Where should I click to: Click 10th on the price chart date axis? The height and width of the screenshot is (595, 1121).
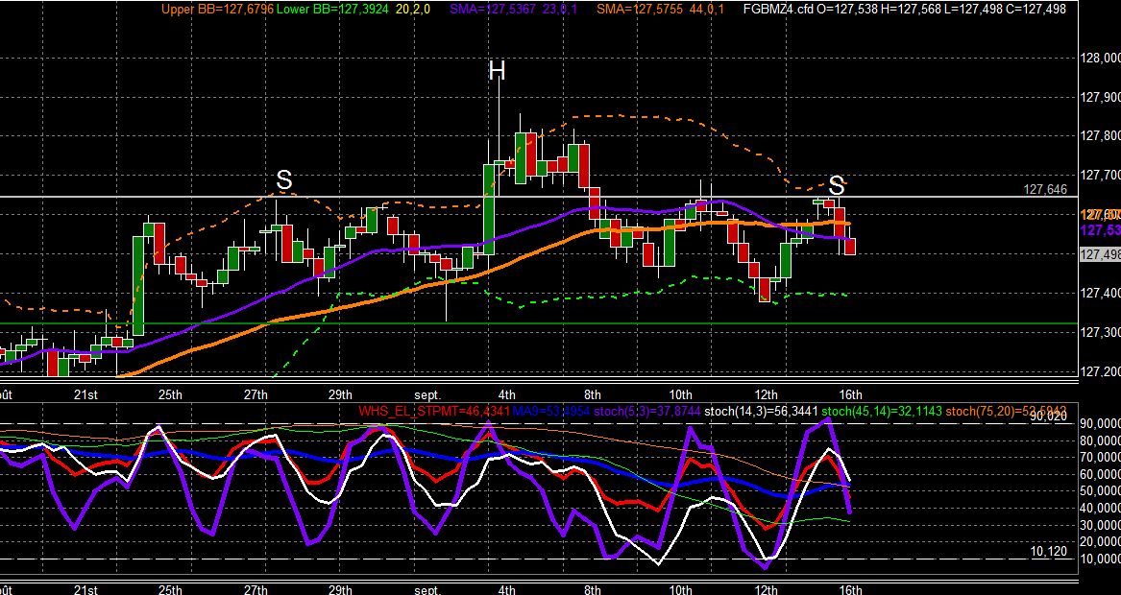680,395
